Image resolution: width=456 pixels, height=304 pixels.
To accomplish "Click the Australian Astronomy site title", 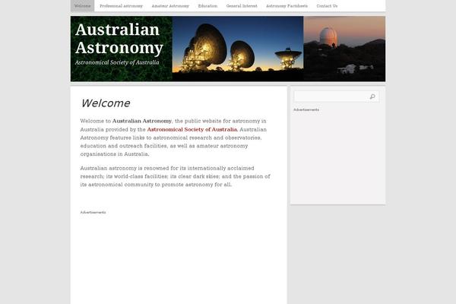I will [x=119, y=39].
